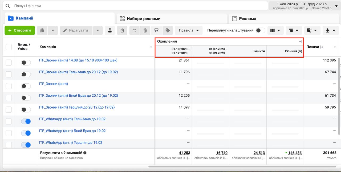Delete selection using the trash icon
This screenshot has height=172, width=341.
click(x=145, y=30)
